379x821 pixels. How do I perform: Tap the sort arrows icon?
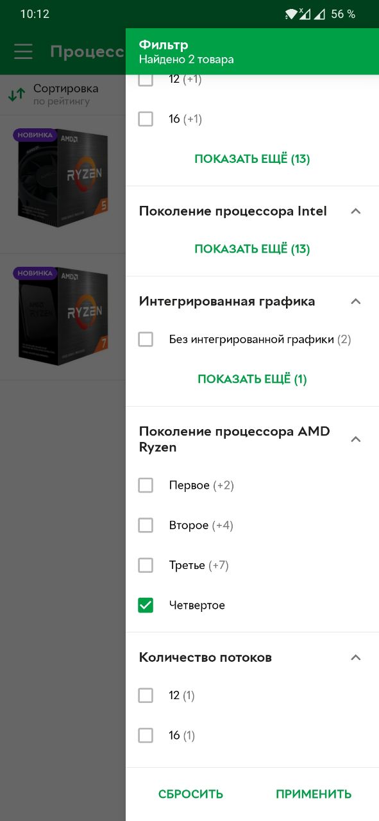pyautogui.click(x=17, y=95)
